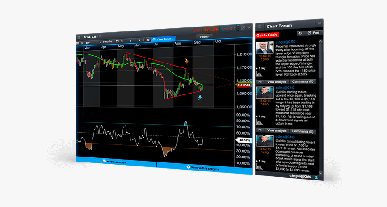Open colin.c@CMC link on the 14.09.15 post
Viewport: 387px width, 207px height.
(285, 137)
